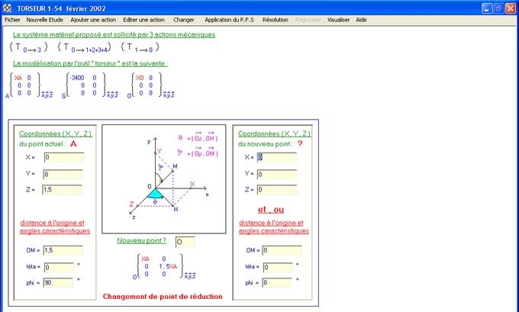Click the new point Z field
Screen dimensions: 519x312
coord(277,190)
